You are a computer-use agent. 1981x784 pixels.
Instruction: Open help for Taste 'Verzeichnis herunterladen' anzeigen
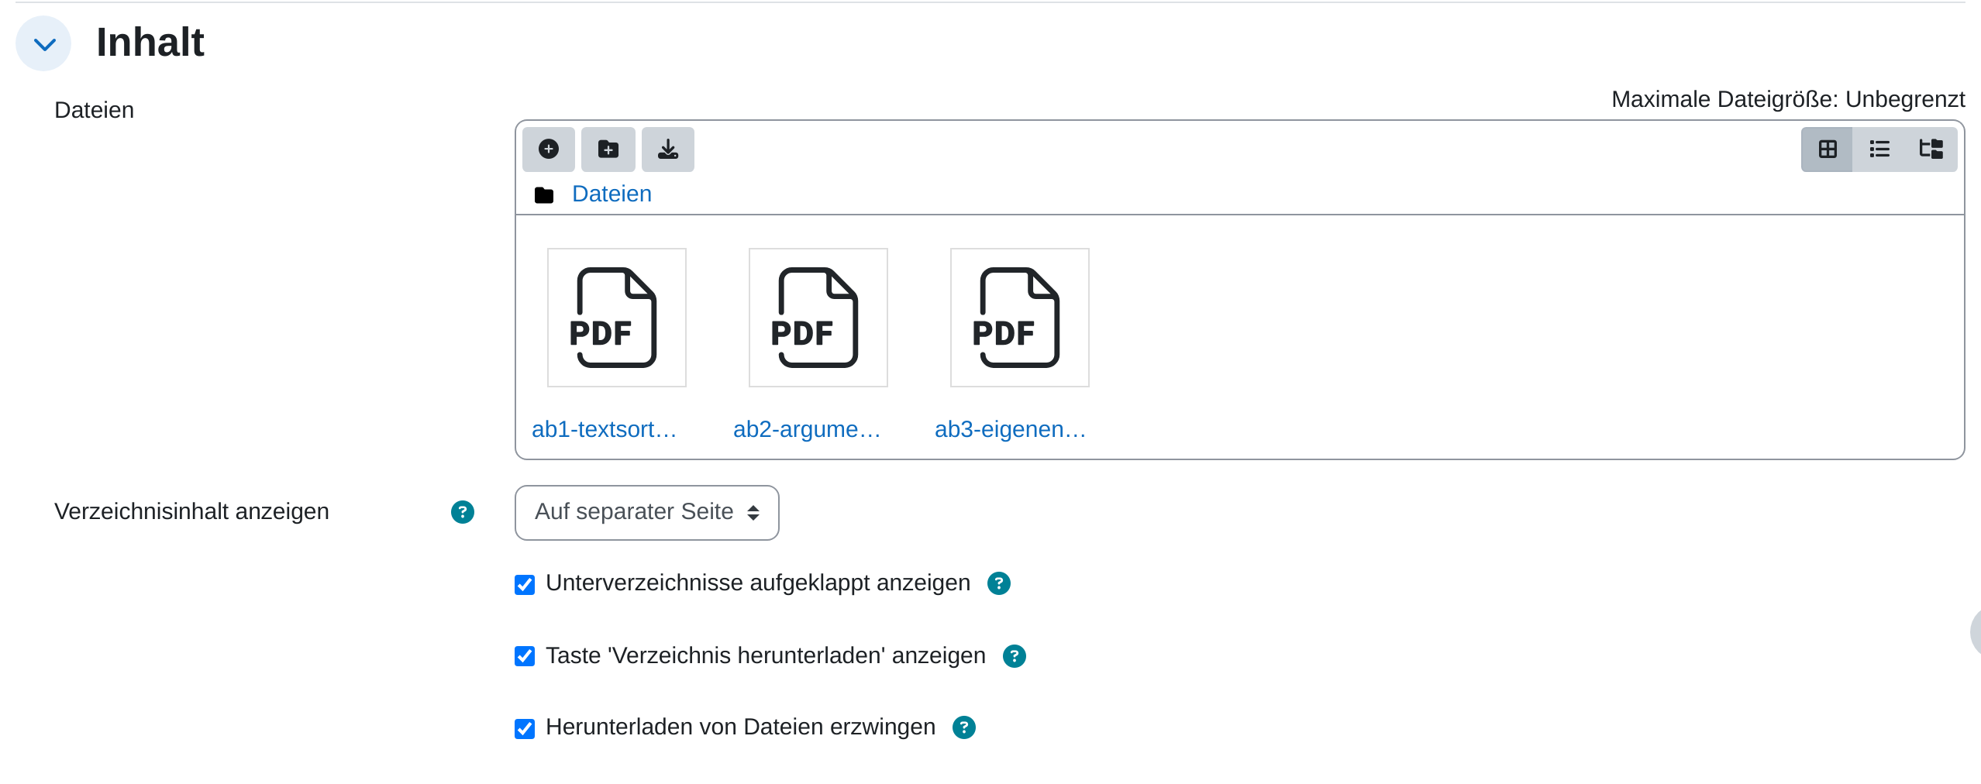1015,656
